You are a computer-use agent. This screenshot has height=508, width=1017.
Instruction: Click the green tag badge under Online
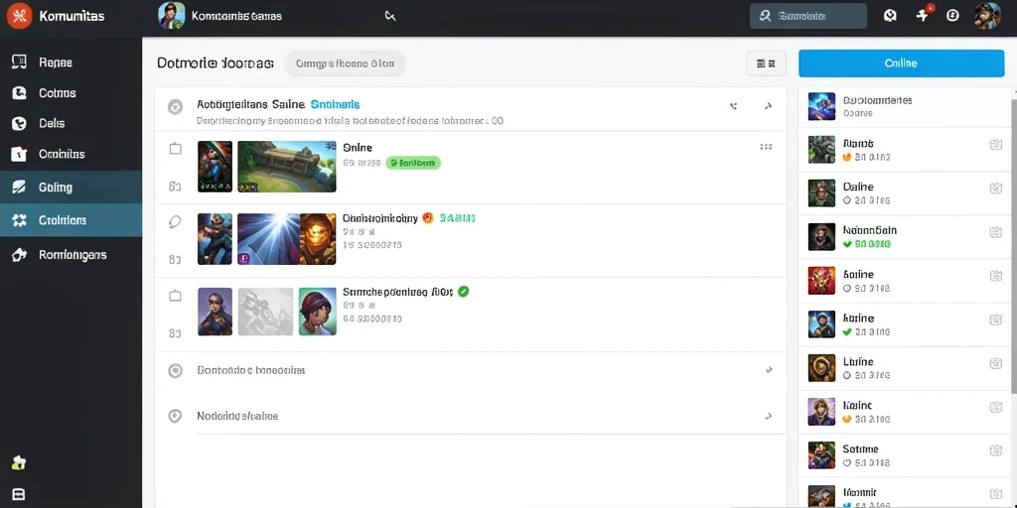pos(413,164)
